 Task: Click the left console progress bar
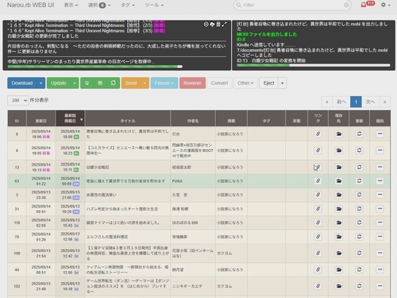click(x=95, y=67)
